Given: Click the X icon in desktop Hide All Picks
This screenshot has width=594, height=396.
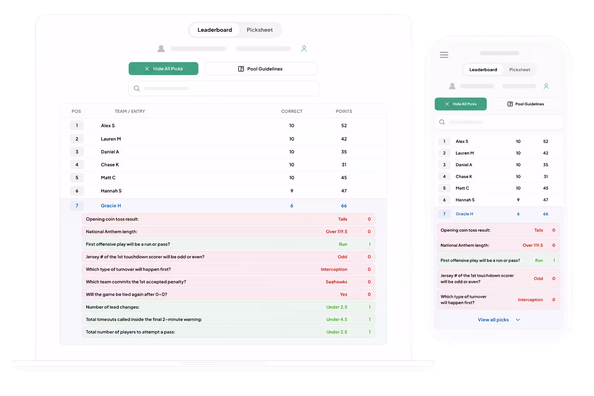Looking at the screenshot, I should click(147, 69).
